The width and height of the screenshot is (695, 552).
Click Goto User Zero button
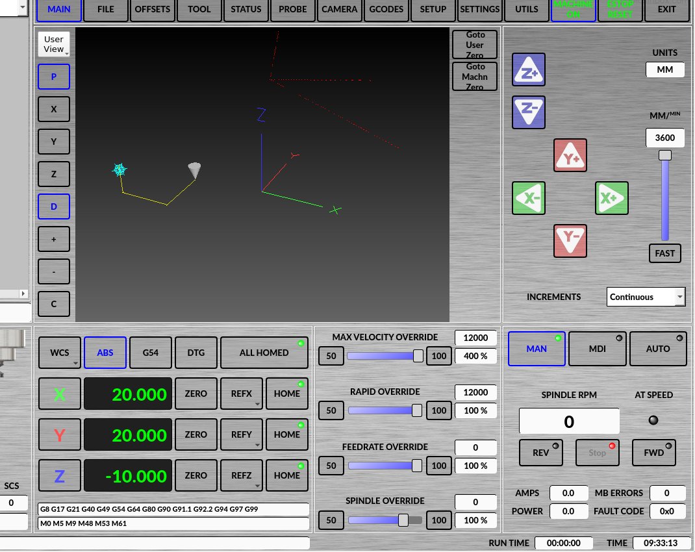(x=475, y=45)
